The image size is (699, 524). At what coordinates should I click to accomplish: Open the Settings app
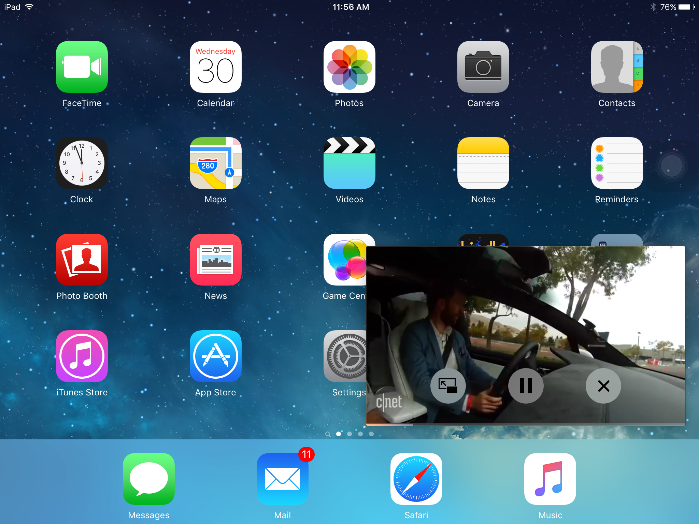345,356
